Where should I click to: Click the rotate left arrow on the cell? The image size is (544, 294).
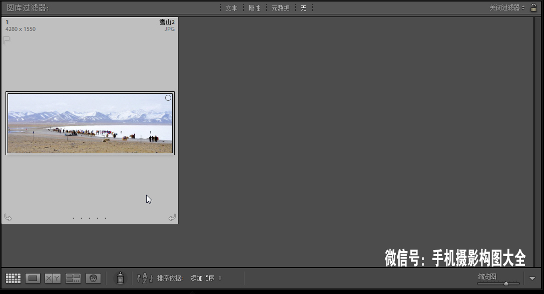pyautogui.click(x=8, y=217)
